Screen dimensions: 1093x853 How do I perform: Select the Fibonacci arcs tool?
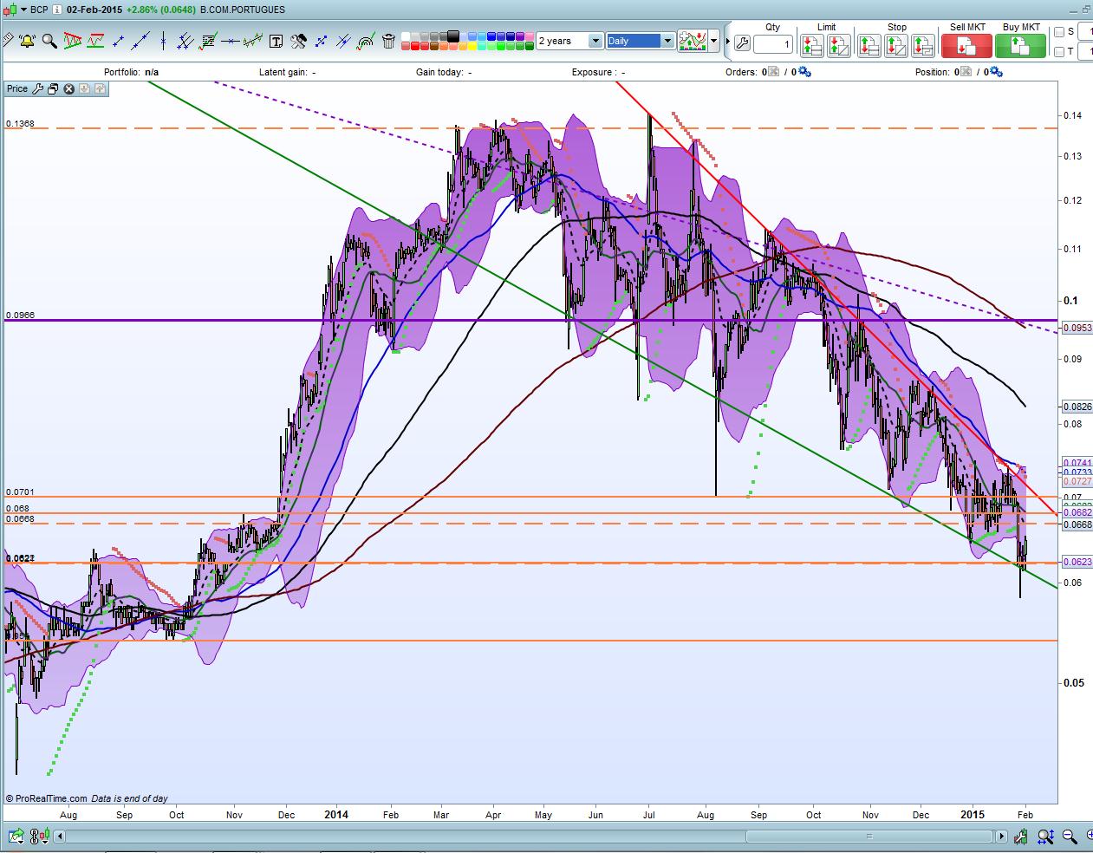point(366,41)
